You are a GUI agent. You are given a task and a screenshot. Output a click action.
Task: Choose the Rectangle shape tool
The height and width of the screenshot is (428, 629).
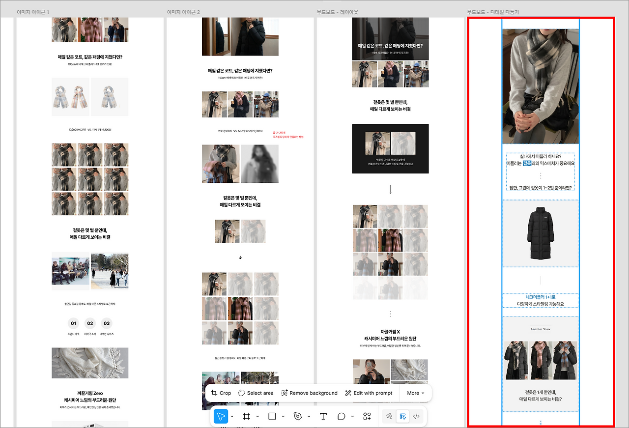(x=272, y=416)
